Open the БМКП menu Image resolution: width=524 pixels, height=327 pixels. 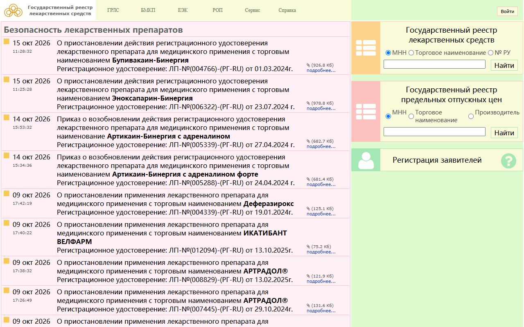tap(148, 10)
